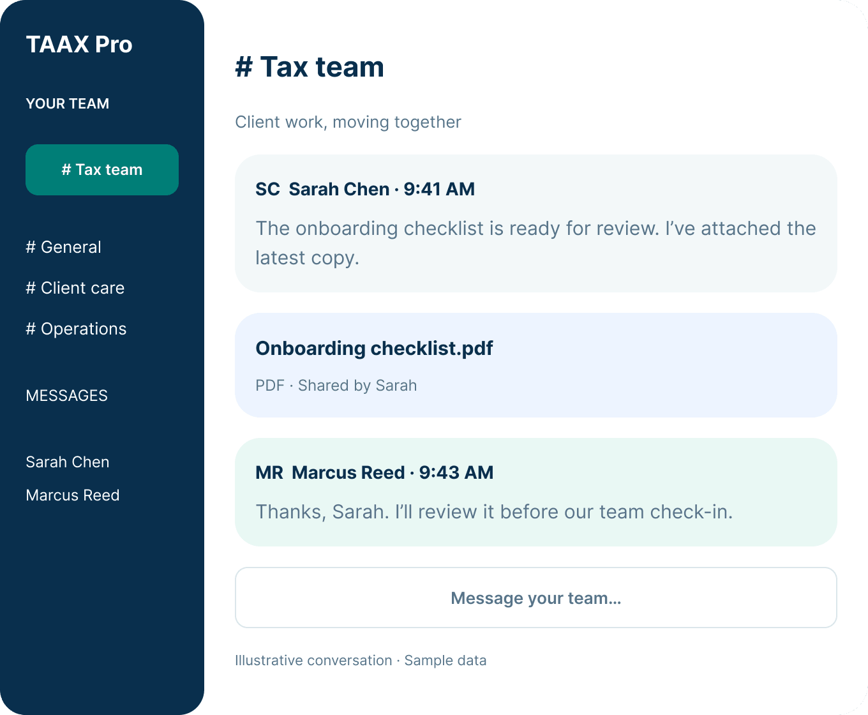Select the # Operations channel

[x=77, y=329]
